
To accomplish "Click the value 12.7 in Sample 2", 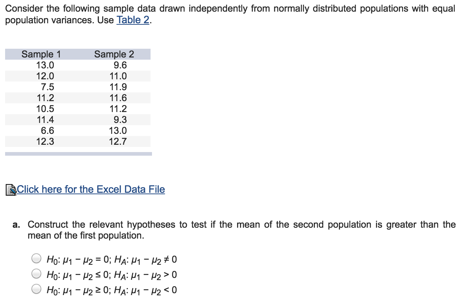I will point(117,141).
